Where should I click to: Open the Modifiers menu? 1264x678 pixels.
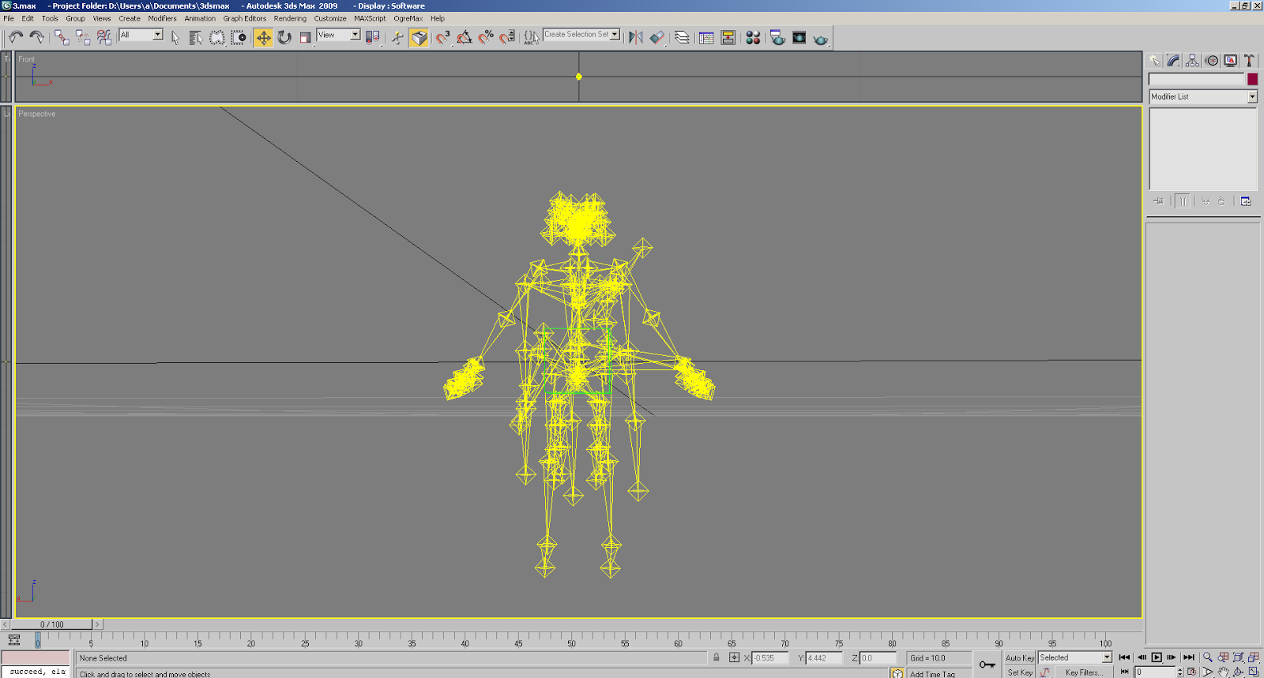pos(162,18)
